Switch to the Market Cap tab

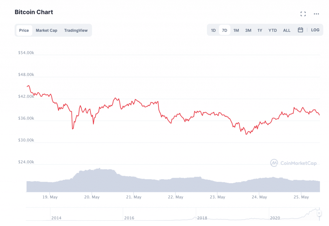[47, 30]
